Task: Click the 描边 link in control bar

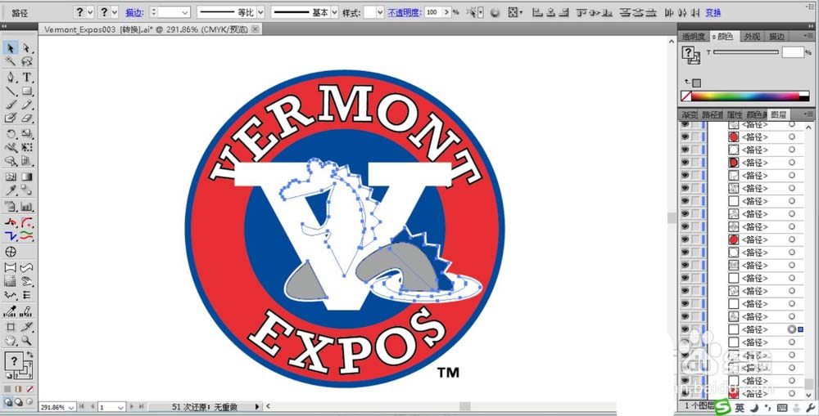Action: [133, 12]
